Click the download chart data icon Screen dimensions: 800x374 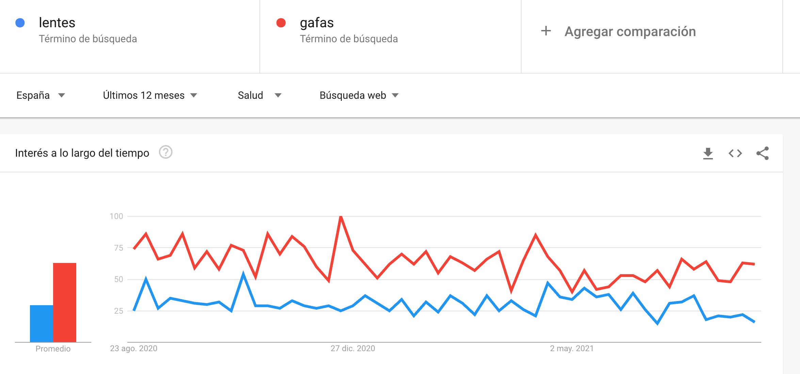coord(708,153)
